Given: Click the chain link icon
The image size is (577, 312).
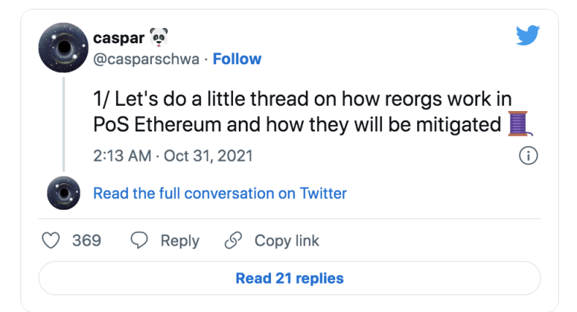Looking at the screenshot, I should 233,240.
